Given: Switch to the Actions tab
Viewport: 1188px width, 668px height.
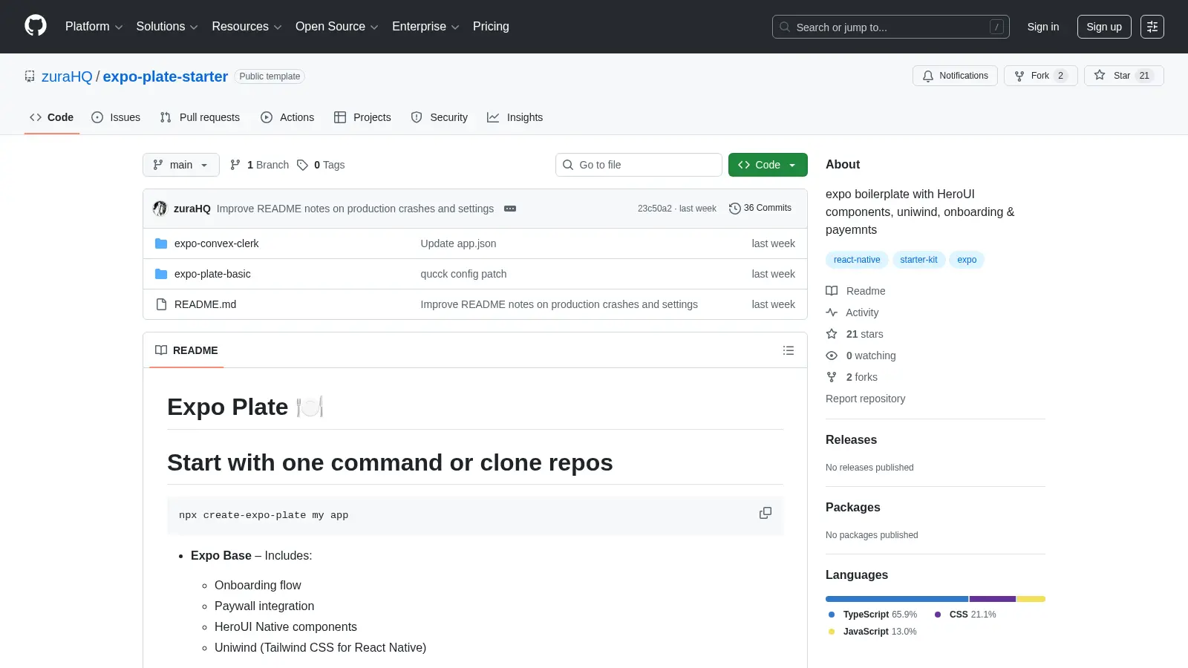Looking at the screenshot, I should tap(287, 117).
